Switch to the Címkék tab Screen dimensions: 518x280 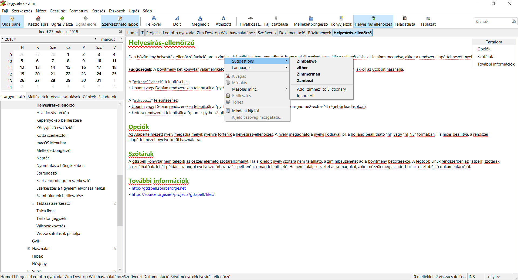89,97
